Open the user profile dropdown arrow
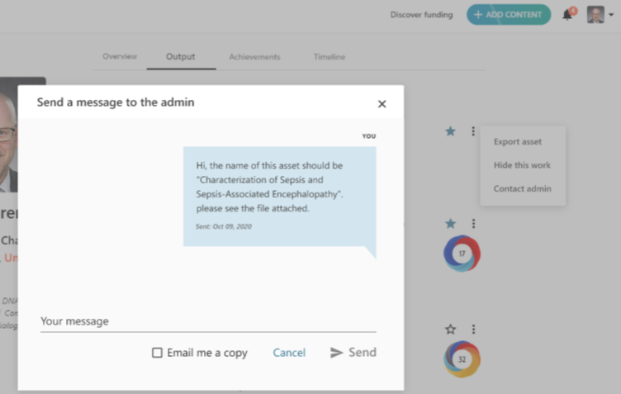The image size is (621, 394). (x=610, y=15)
